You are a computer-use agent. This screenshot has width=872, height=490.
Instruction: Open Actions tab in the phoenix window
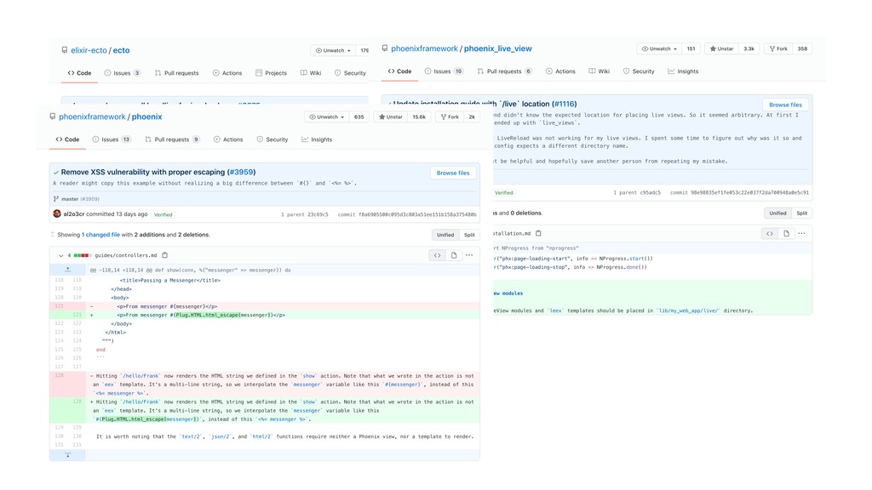coord(228,140)
